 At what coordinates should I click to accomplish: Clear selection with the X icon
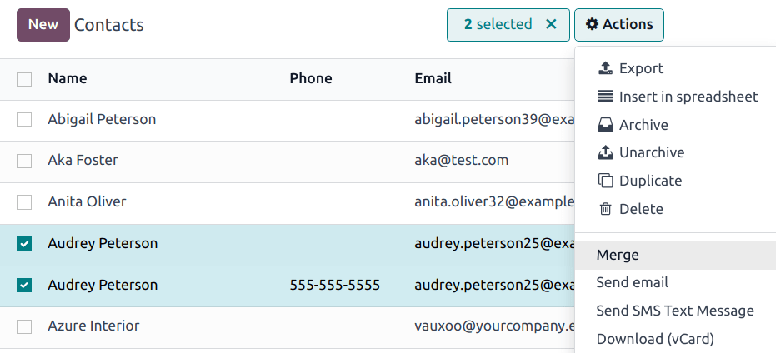551,24
